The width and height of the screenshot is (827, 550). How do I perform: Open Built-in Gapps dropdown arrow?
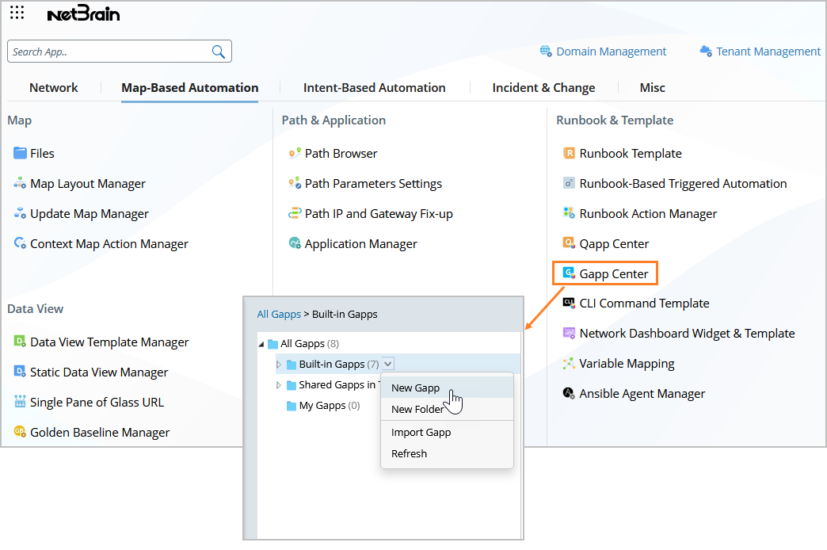(387, 364)
